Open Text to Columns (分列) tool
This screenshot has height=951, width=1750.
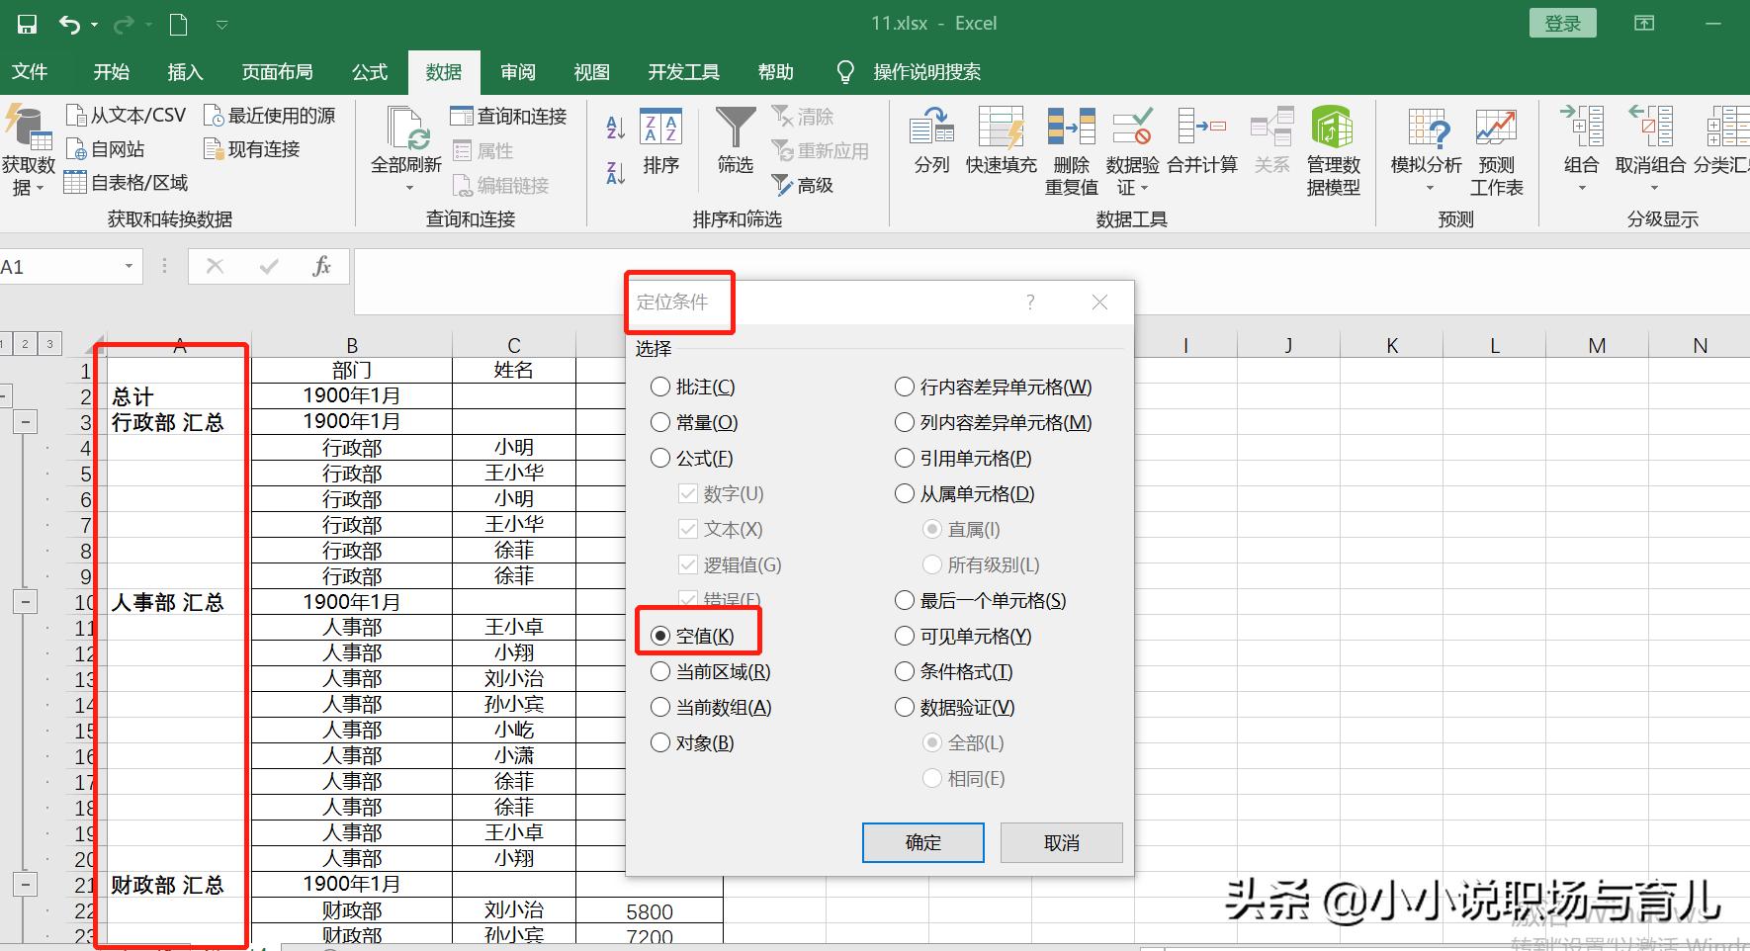[x=929, y=143]
